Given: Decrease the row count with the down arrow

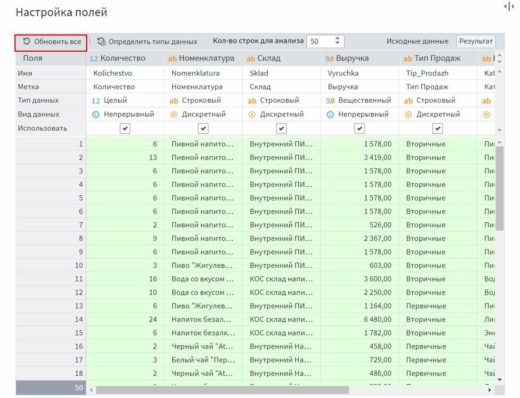Looking at the screenshot, I should [x=337, y=43].
